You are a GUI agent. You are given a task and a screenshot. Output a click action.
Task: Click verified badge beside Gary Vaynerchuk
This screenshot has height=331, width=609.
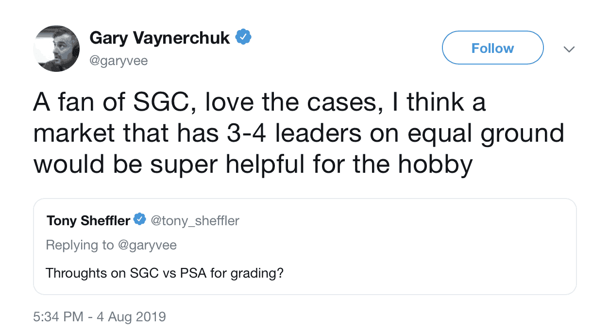tap(243, 37)
